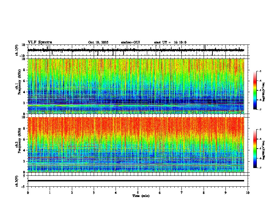Click inside the ch.2 spectrogram panel
This screenshot has height=216, width=279.
pyautogui.click(x=136, y=145)
